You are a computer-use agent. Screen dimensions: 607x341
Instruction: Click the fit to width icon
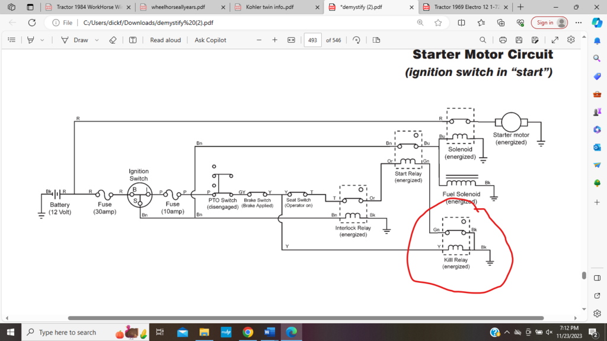291,40
